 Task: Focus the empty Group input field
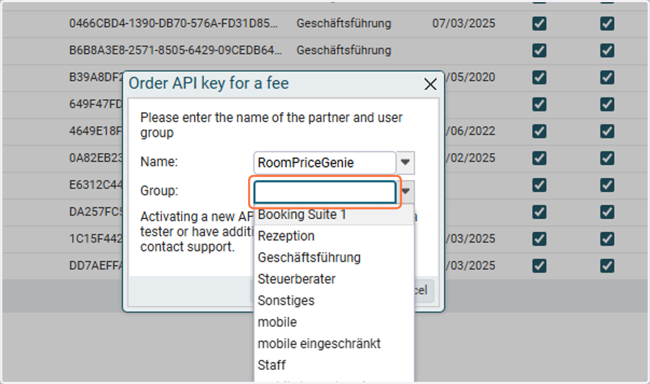coord(325,192)
